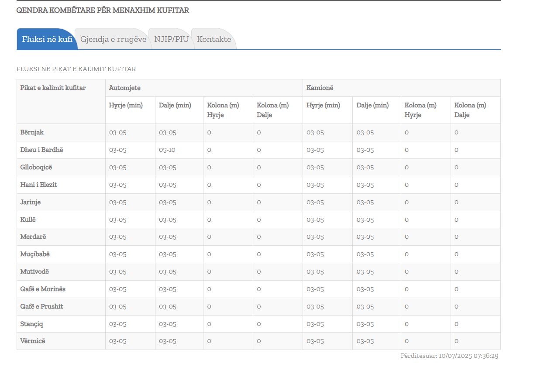
Task: Click the Vërmicë row label
Action: coord(32,341)
